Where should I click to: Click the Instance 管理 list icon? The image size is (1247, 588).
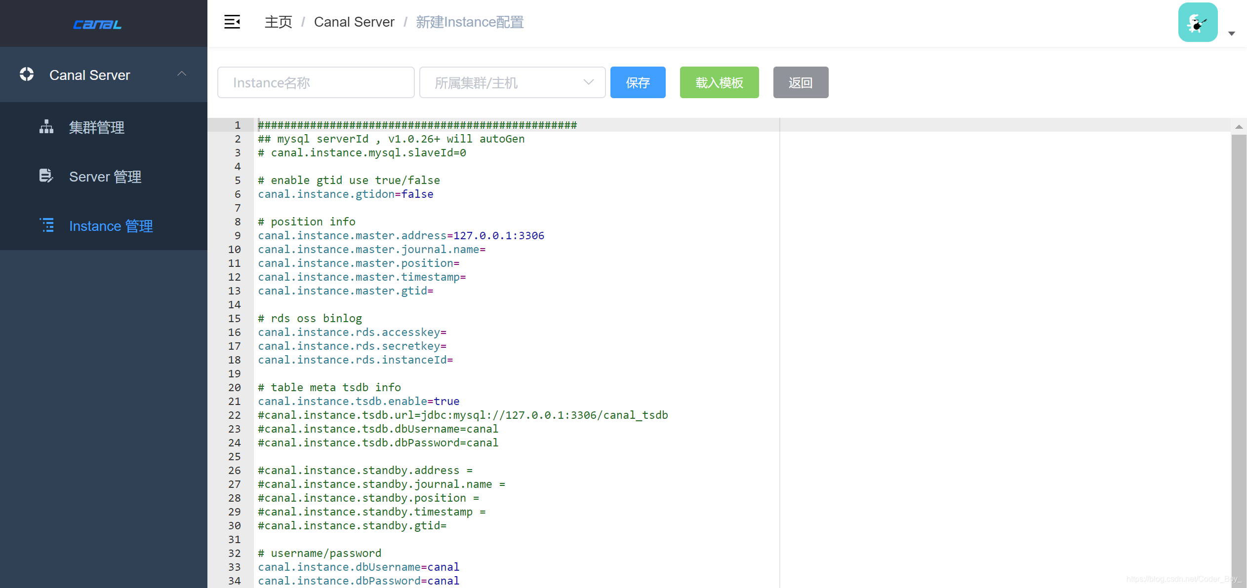46,225
